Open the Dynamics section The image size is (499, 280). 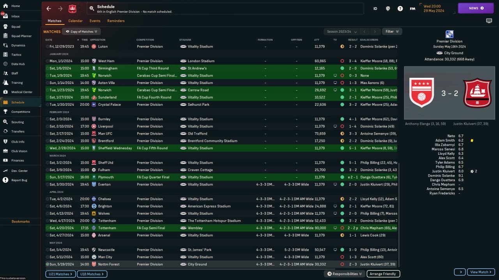pyautogui.click(x=18, y=45)
